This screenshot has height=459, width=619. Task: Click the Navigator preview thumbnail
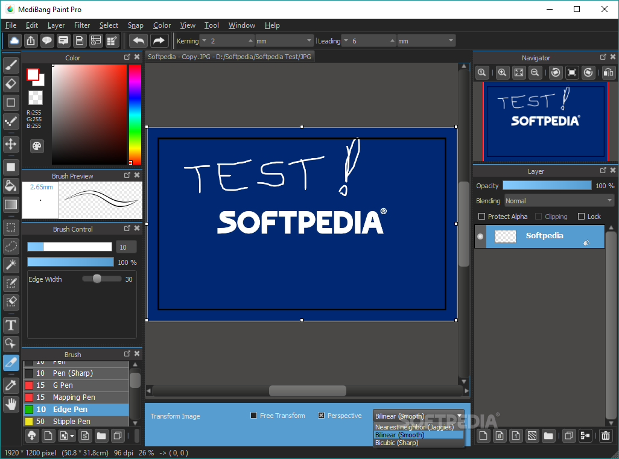545,122
